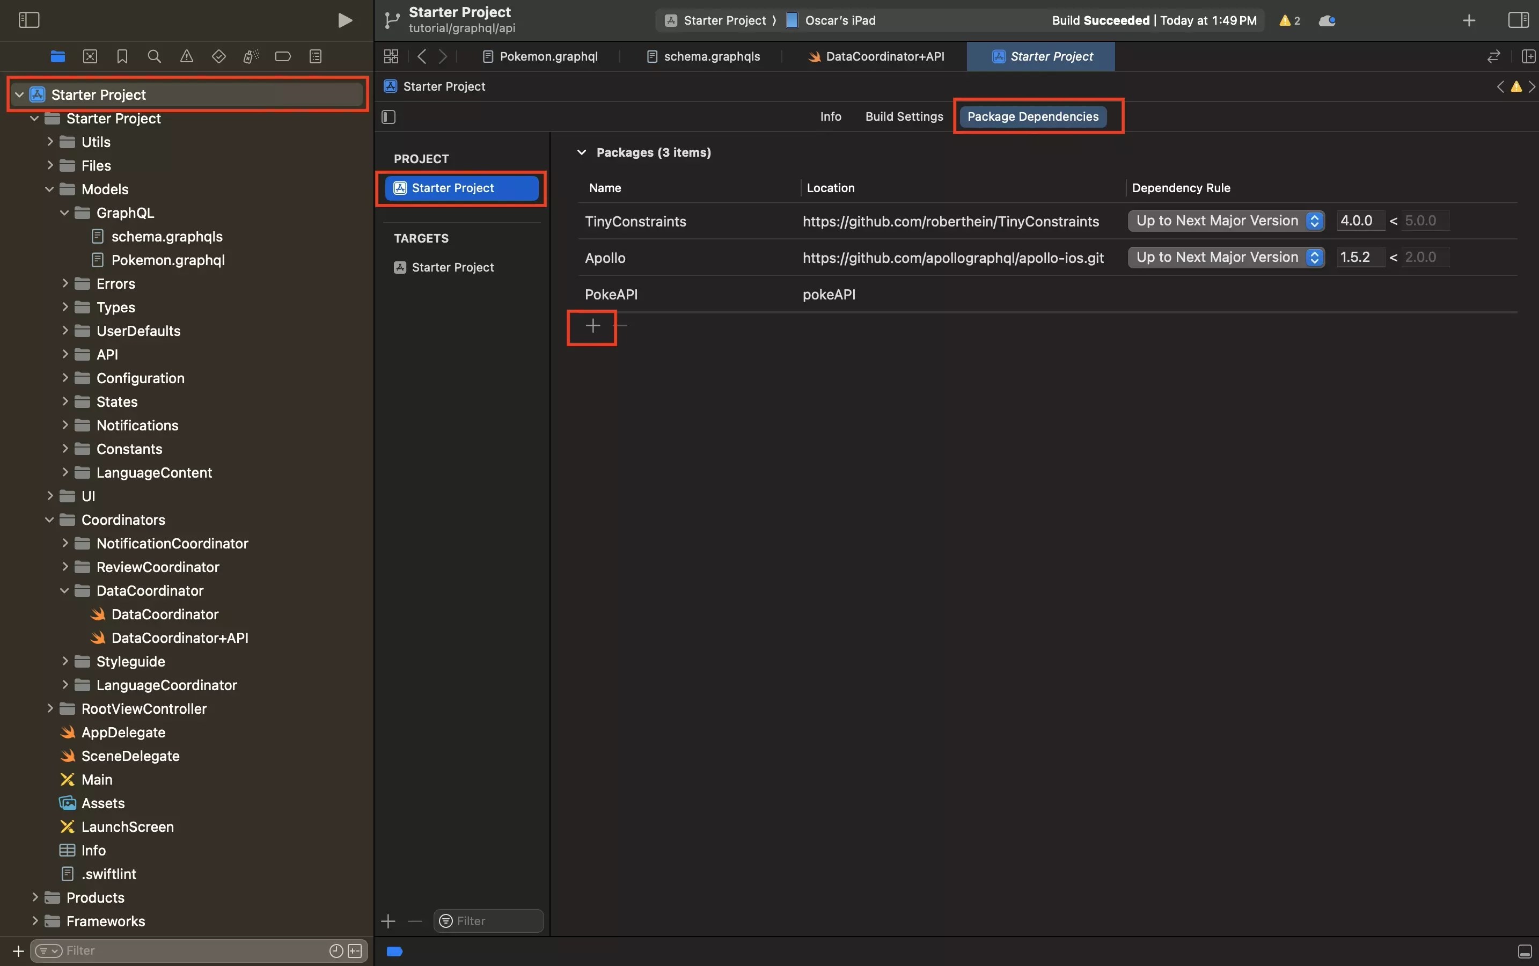1539x966 pixels.
Task: Open the Source Control navigator icon
Action: point(90,56)
